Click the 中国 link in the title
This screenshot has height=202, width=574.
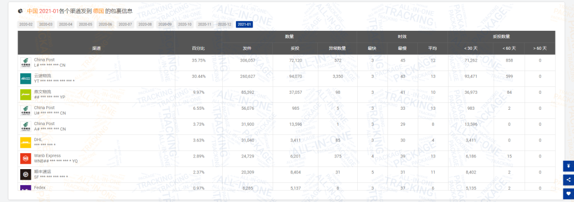click(x=32, y=11)
